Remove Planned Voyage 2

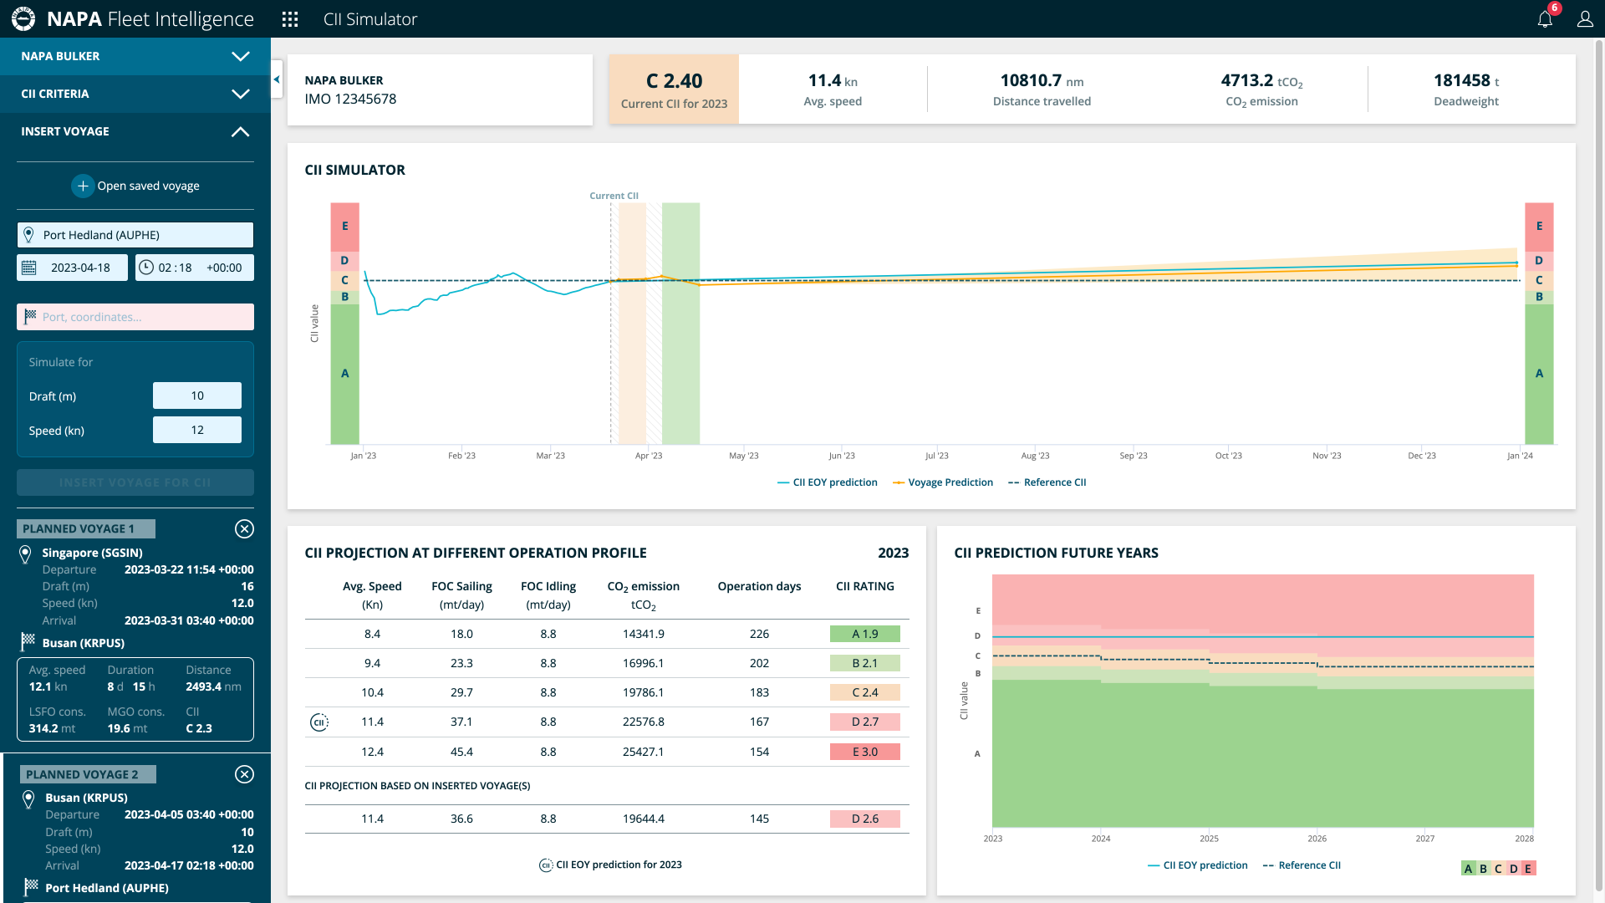[244, 774]
